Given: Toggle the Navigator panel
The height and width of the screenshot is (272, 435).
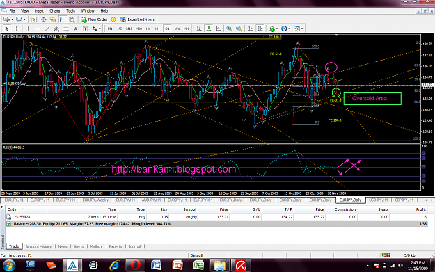Looking at the screenshot, I should 53,19.
